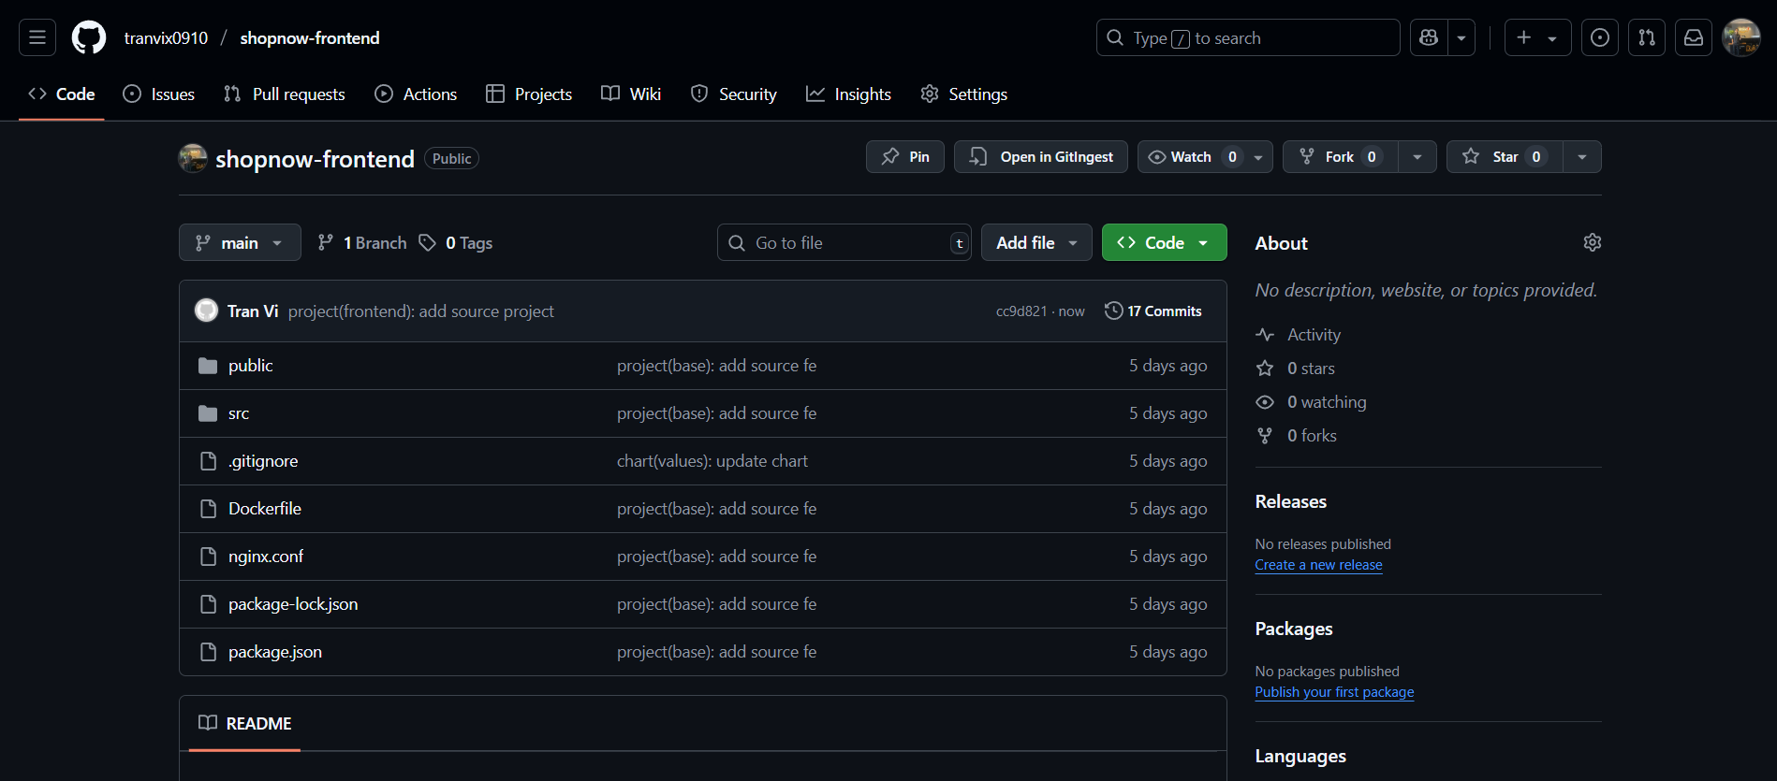Click the README book icon
Image resolution: width=1777 pixels, height=781 pixels.
(208, 723)
